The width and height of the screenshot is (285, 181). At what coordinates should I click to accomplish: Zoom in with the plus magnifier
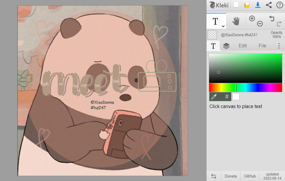(x=252, y=18)
